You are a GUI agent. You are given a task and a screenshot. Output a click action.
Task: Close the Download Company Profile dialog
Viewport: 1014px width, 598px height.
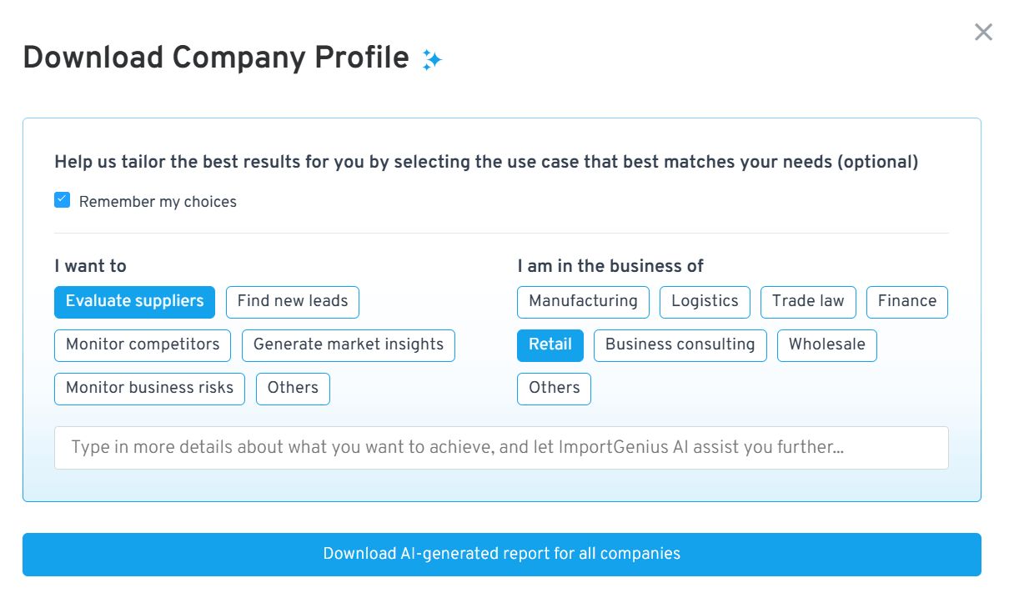(x=983, y=33)
